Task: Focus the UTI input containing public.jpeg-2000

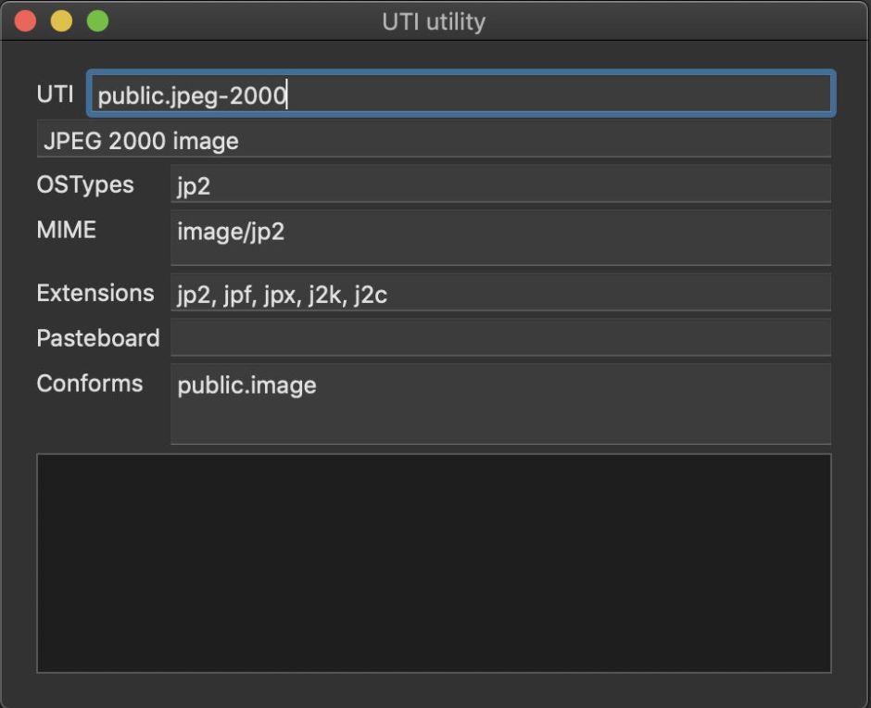Action: coord(461,95)
